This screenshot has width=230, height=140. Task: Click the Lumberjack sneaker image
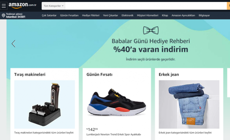(x=117, y=103)
